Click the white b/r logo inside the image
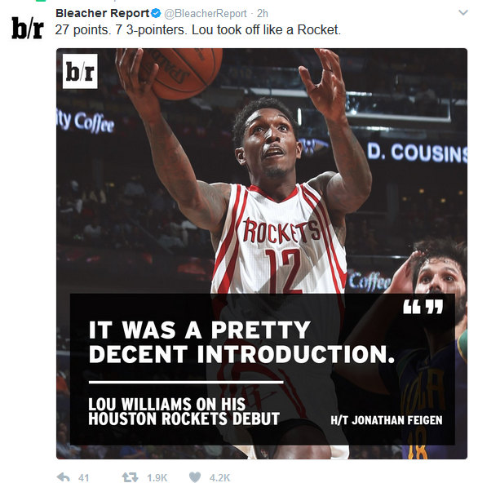Image resolution: width=478 pixels, height=483 pixels. (80, 72)
